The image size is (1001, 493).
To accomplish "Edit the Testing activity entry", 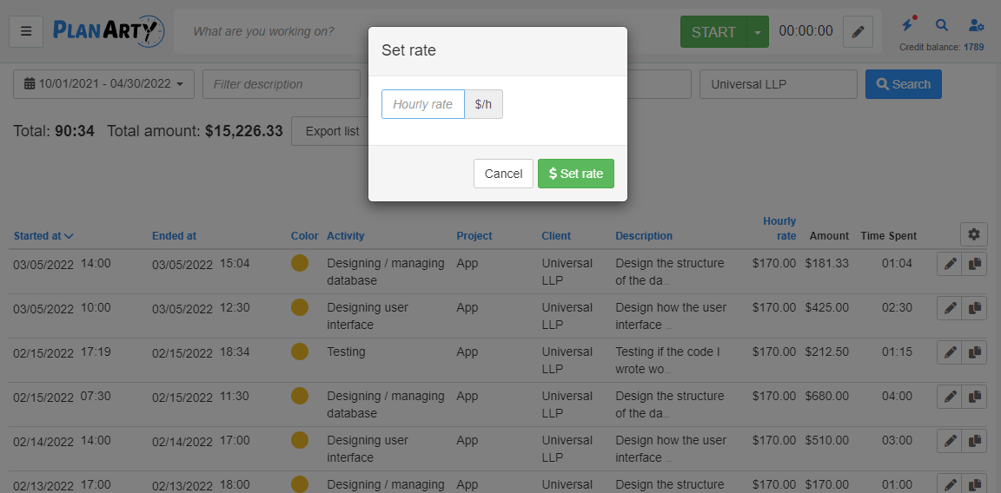I will coord(951,352).
